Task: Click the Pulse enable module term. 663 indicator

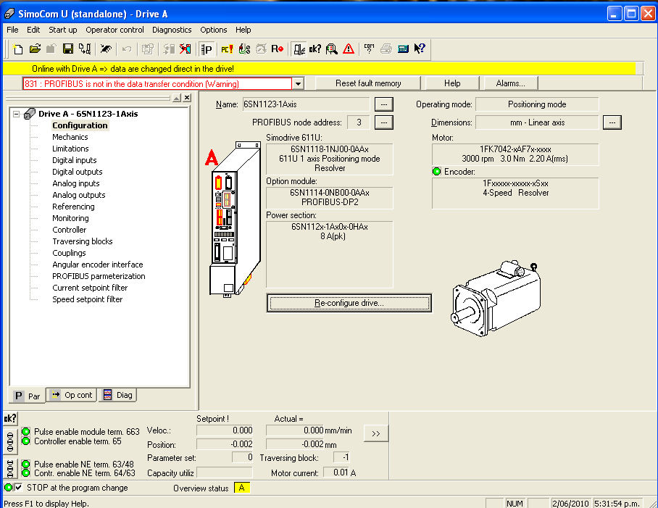Action: [x=26, y=432]
